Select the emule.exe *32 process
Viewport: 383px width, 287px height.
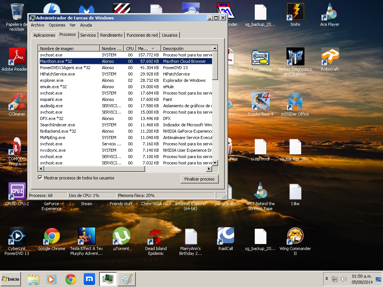[125, 87]
